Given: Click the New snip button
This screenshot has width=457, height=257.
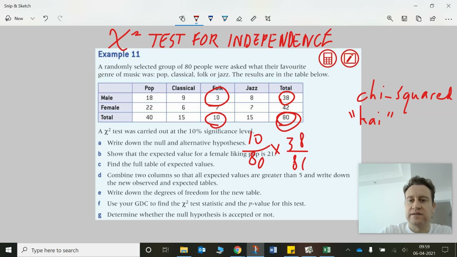Looking at the screenshot, I should [x=14, y=19].
